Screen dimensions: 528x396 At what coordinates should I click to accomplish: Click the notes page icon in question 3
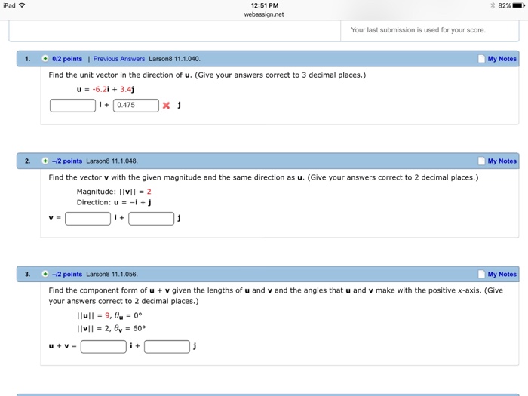click(x=481, y=274)
